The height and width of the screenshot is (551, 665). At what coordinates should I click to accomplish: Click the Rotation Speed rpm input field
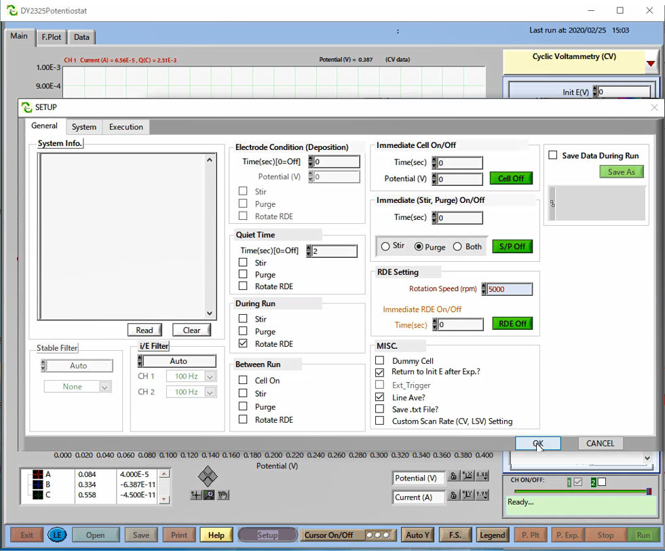coord(509,289)
